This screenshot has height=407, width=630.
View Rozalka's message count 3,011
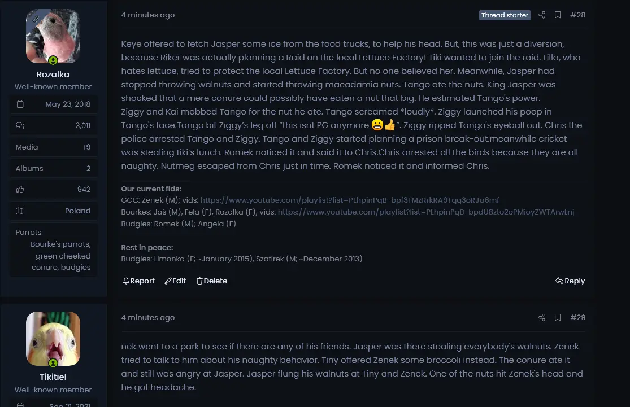tap(83, 125)
